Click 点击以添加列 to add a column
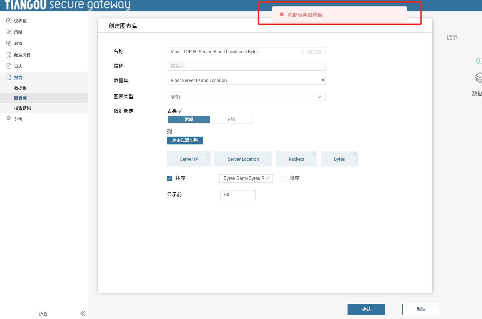The image size is (482, 319). [185, 141]
